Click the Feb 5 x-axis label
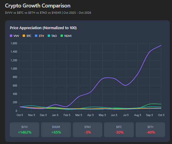 pyautogui.click(x=67, y=115)
